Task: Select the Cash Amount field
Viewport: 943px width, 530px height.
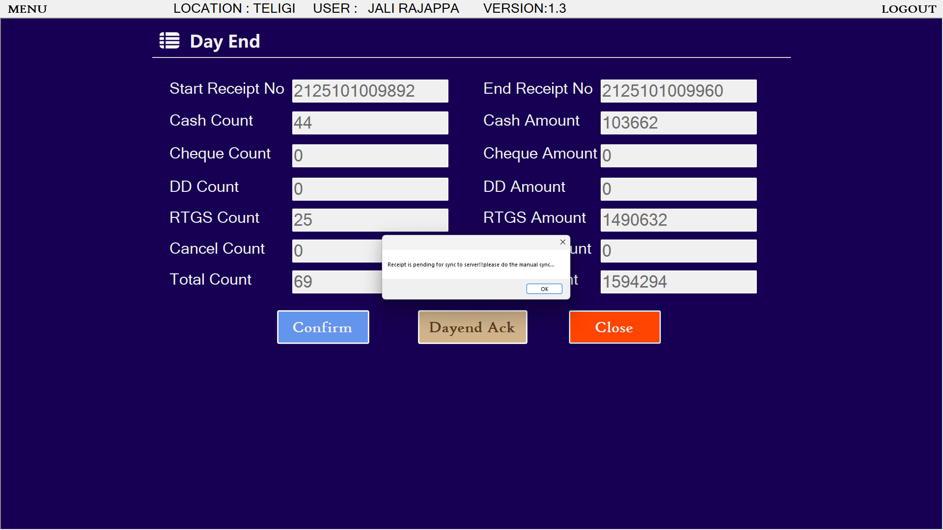Action: coord(678,123)
